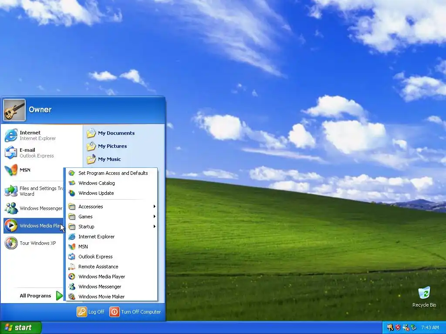Click the Owner user name text
The height and width of the screenshot is (334, 446).
(x=40, y=110)
